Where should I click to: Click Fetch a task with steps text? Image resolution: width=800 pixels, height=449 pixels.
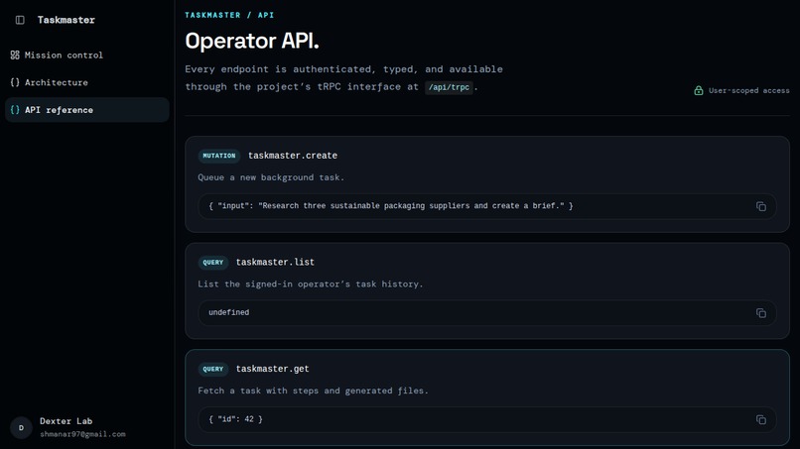[x=313, y=391]
